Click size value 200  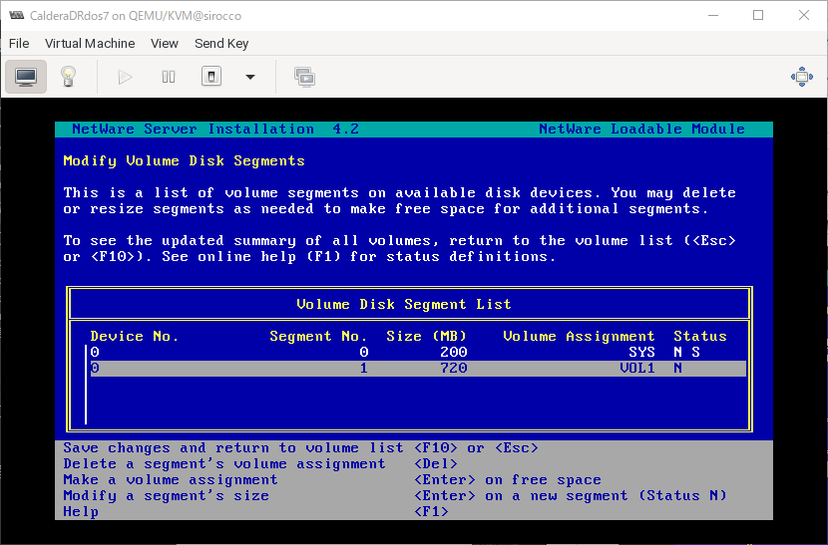pos(454,352)
